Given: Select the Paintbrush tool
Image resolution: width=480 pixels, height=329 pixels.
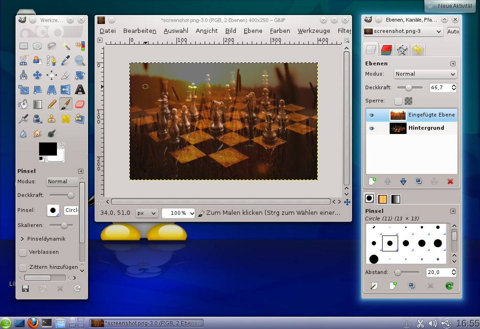Looking at the screenshot, I should 66,104.
